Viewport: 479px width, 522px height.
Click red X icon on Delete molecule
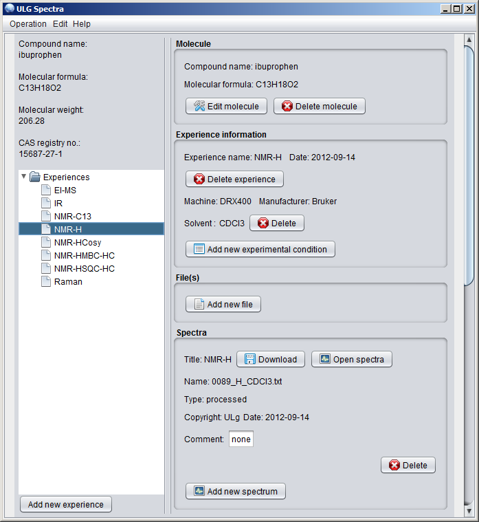click(287, 106)
